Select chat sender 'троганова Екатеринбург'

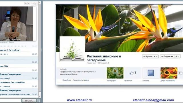[x=13, y=82]
